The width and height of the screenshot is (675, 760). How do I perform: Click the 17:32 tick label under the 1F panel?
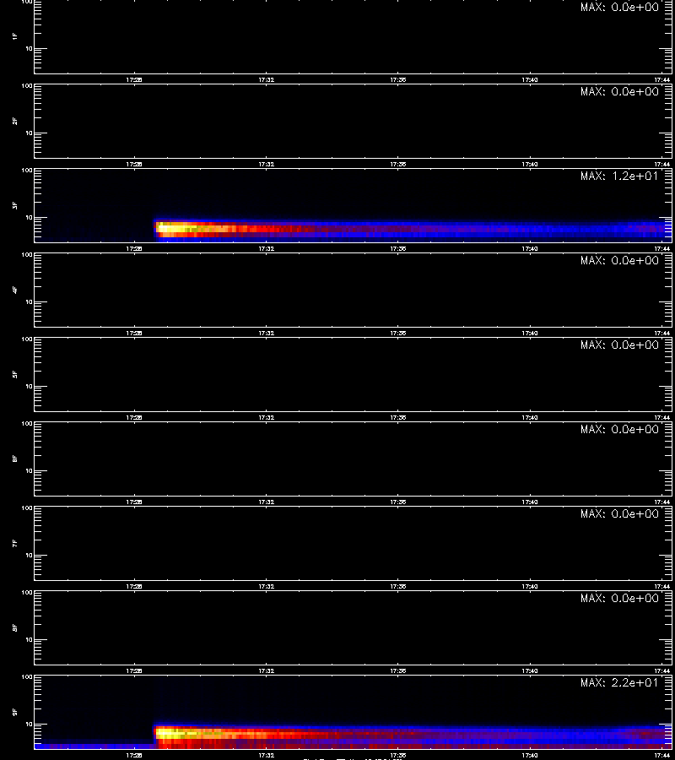267,80
